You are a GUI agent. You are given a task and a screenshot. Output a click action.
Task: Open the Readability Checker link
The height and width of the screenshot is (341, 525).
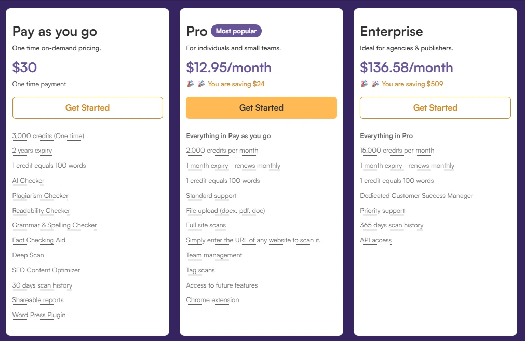click(41, 210)
